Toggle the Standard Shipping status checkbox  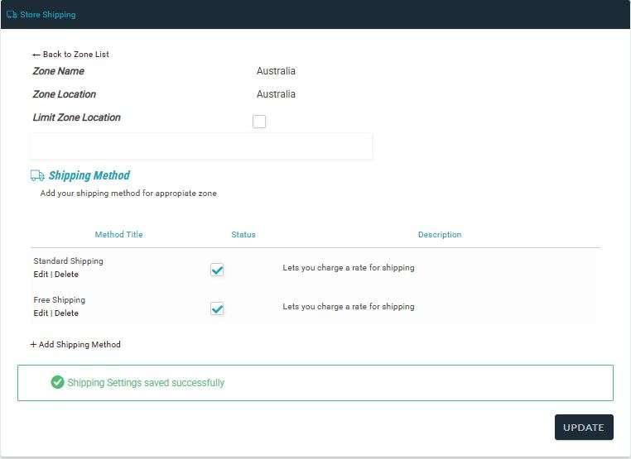[x=217, y=270]
